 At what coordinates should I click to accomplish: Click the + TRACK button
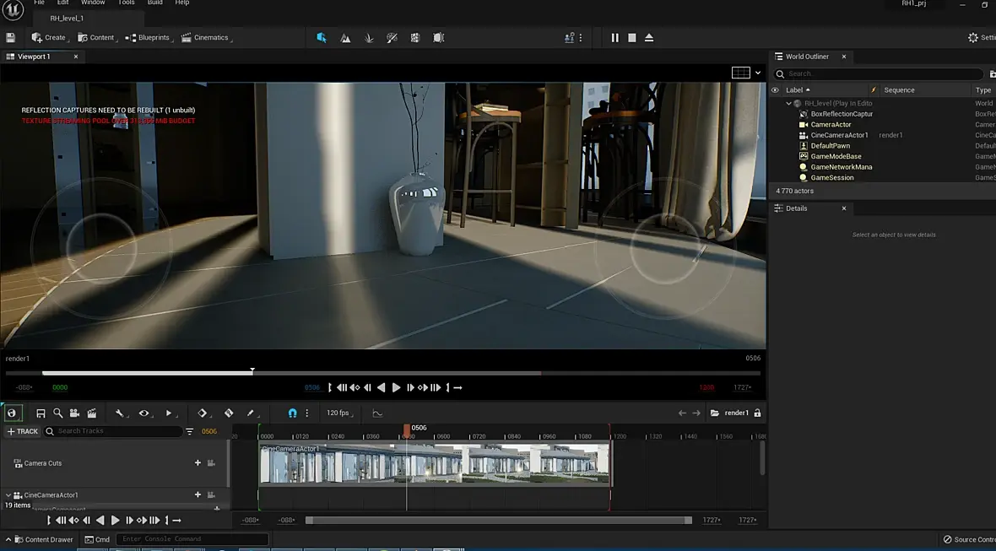[x=23, y=431]
